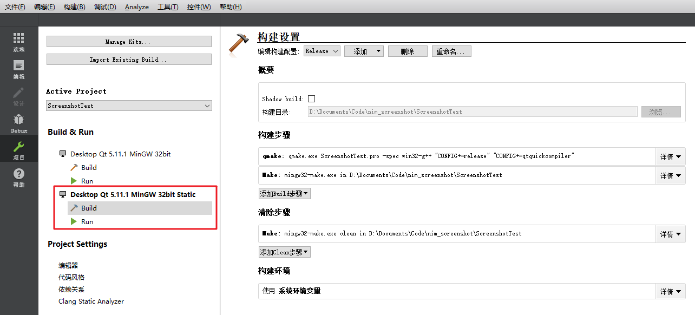The width and height of the screenshot is (695, 315).
Task: Open the 文件(F) menu
Action: pos(15,6)
